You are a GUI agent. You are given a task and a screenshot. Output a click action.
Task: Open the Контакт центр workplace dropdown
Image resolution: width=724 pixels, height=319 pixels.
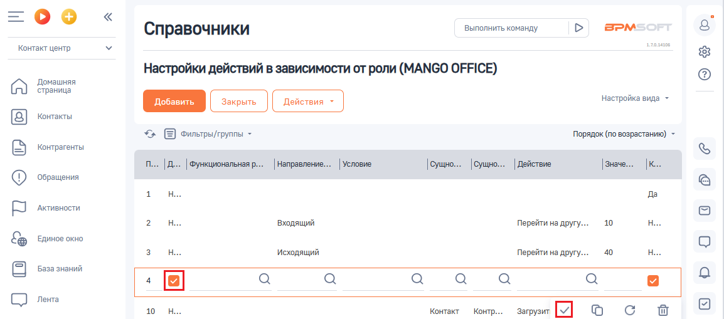[x=62, y=48]
